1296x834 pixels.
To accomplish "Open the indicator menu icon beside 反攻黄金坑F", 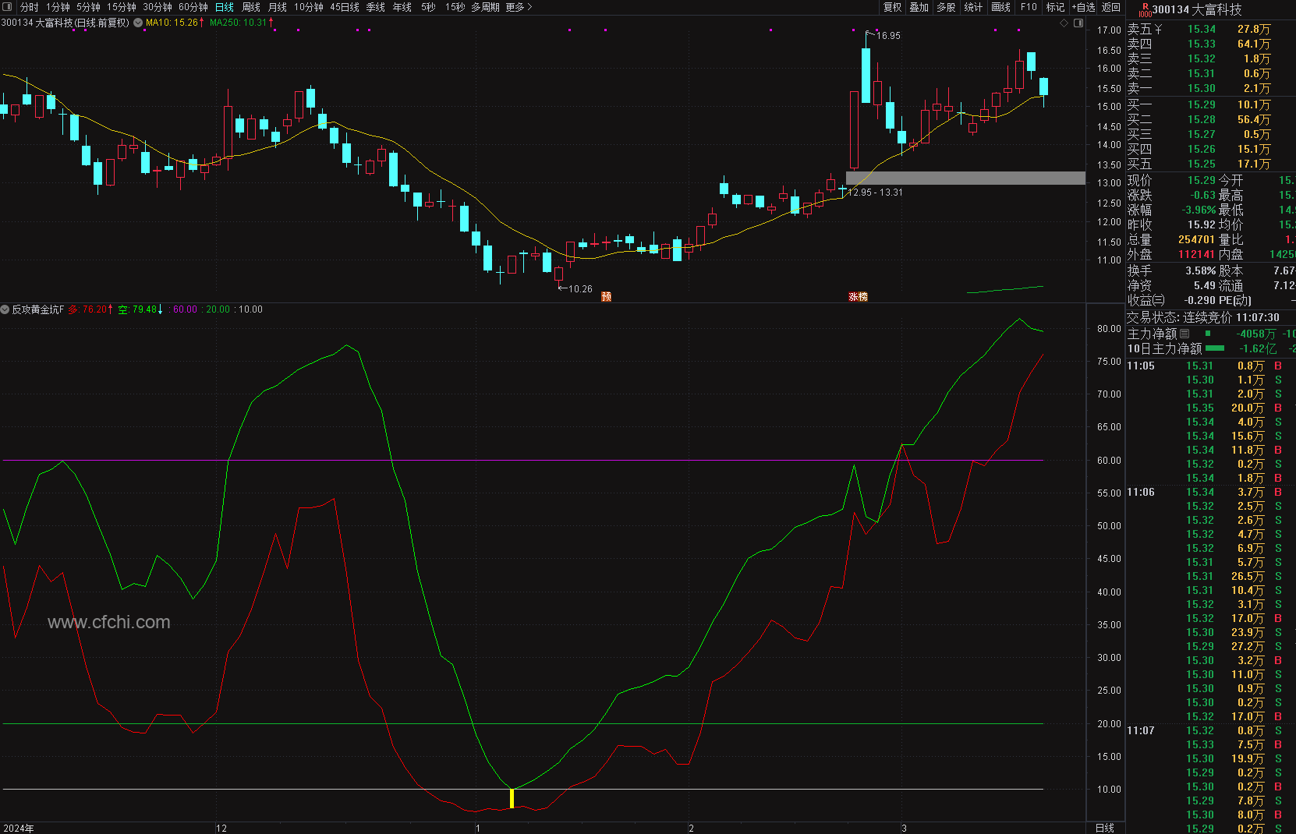I will 5,309.
